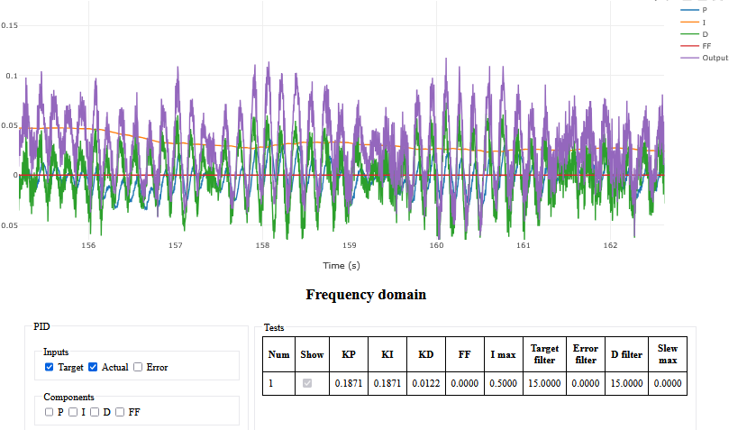The height and width of the screenshot is (430, 756).
Task: Click the KD value 0.0122 cell
Action: click(426, 383)
